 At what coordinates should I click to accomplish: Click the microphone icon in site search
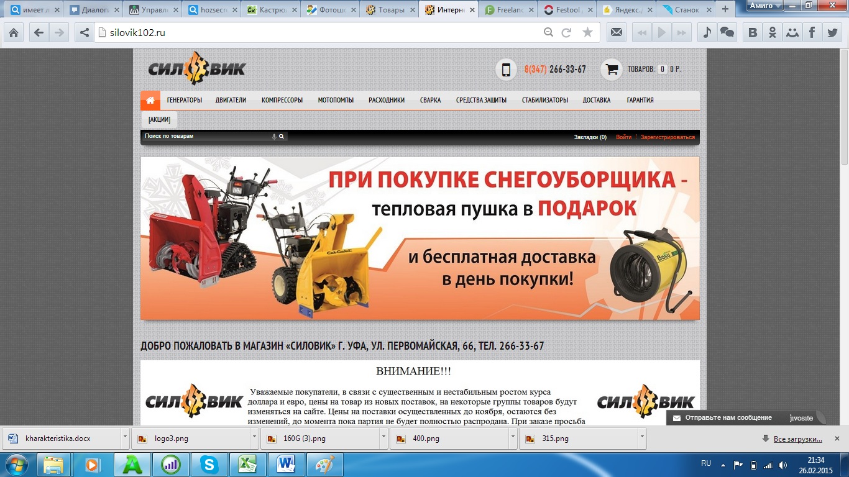[274, 137]
